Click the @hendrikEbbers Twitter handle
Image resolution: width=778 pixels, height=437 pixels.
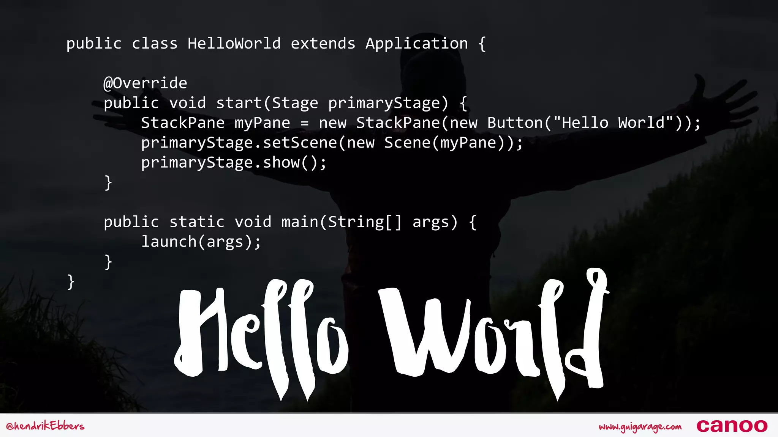[x=45, y=426]
